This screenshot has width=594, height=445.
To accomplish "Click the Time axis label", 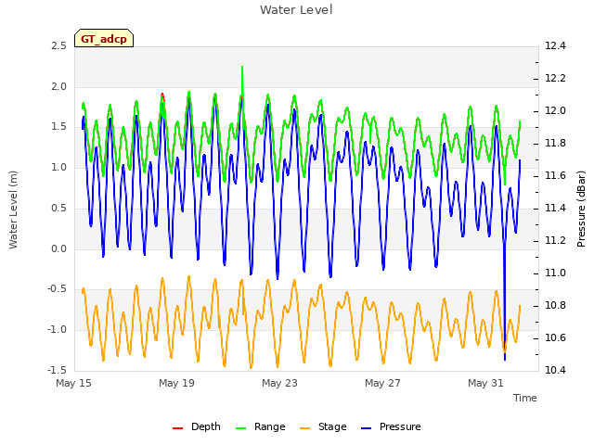I will click(525, 398).
